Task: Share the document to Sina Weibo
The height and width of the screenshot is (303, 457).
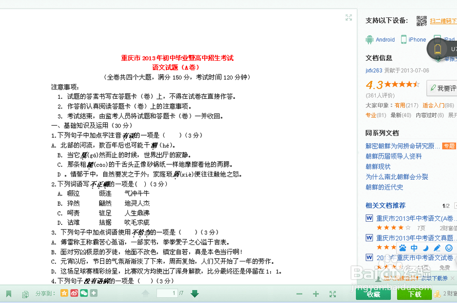Action: point(74,293)
